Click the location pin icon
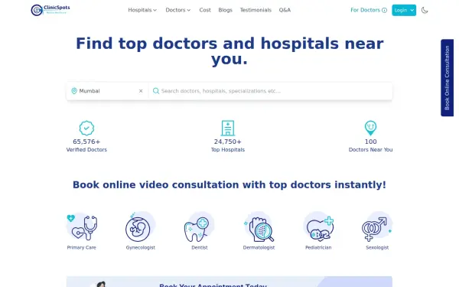This screenshot has height=287, width=459. tap(74, 91)
